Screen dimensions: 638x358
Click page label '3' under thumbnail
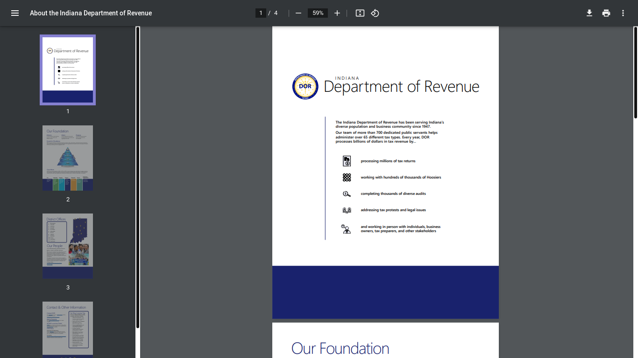coord(68,288)
